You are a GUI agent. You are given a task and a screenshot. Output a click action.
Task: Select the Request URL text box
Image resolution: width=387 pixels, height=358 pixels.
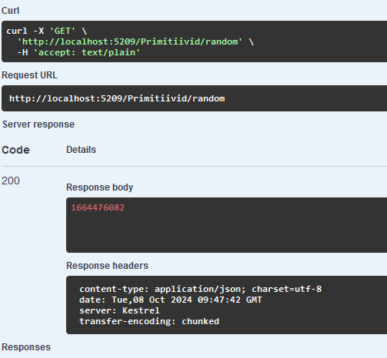click(x=194, y=98)
